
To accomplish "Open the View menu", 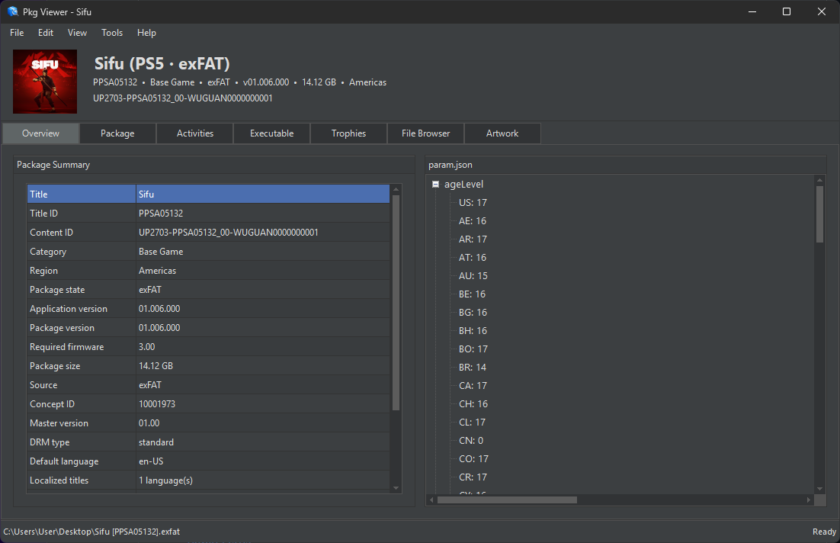I will coord(77,33).
